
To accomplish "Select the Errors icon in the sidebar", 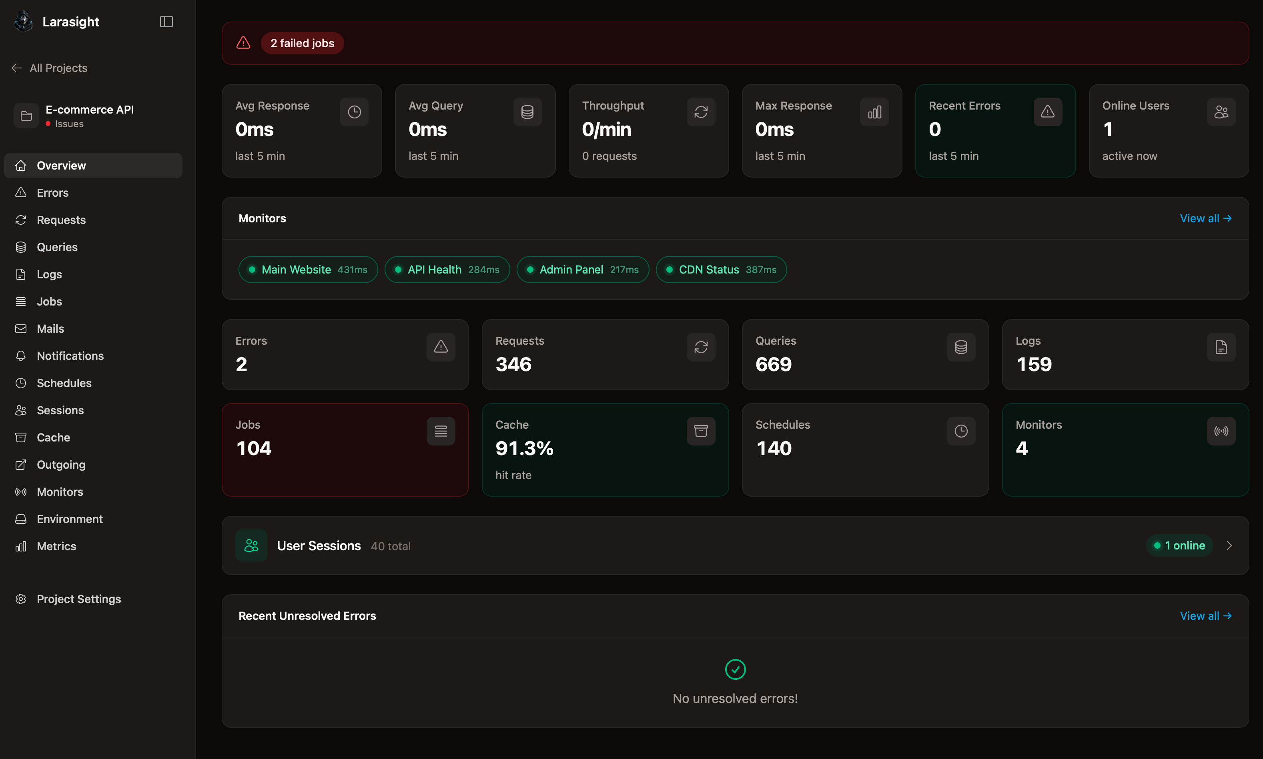I will pos(21,192).
